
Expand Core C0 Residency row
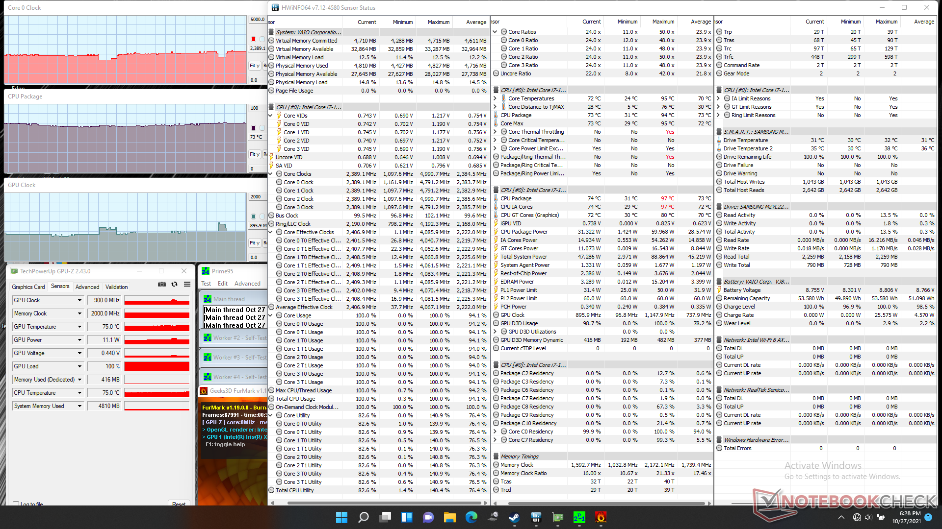[x=495, y=432]
